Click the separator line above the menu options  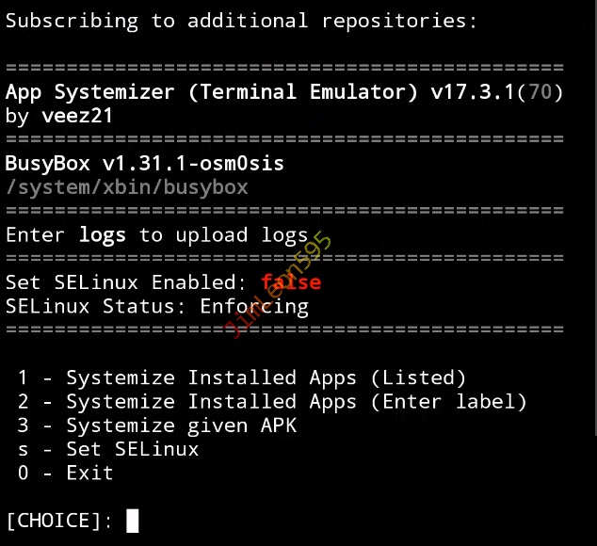284,329
